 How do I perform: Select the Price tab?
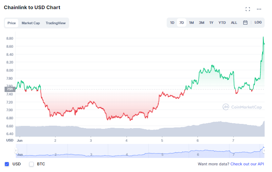click(x=12, y=23)
